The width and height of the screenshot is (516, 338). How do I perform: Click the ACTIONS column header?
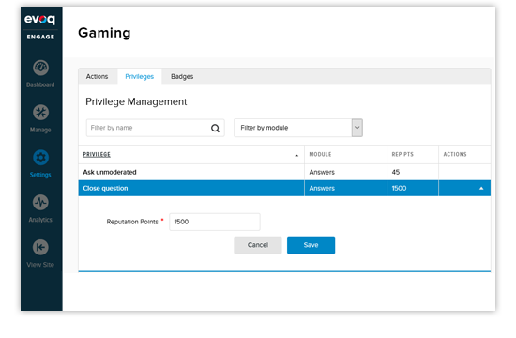pyautogui.click(x=455, y=155)
